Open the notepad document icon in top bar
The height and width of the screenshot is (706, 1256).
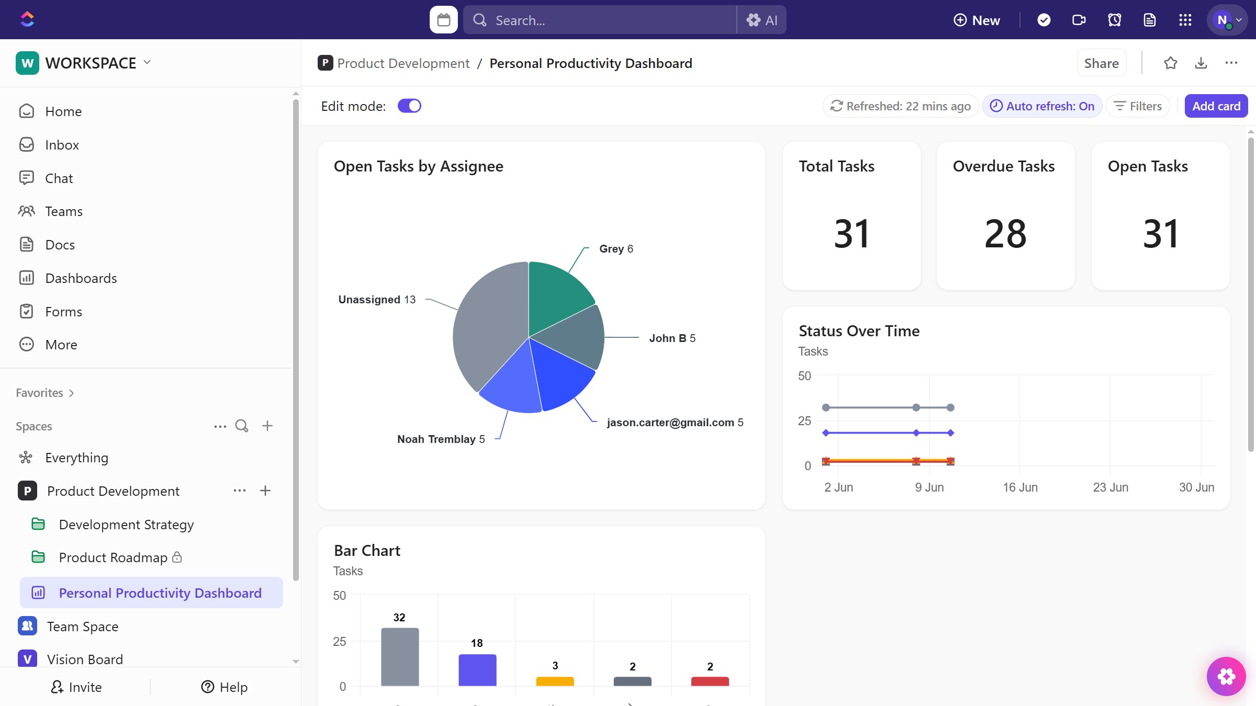pos(1150,19)
